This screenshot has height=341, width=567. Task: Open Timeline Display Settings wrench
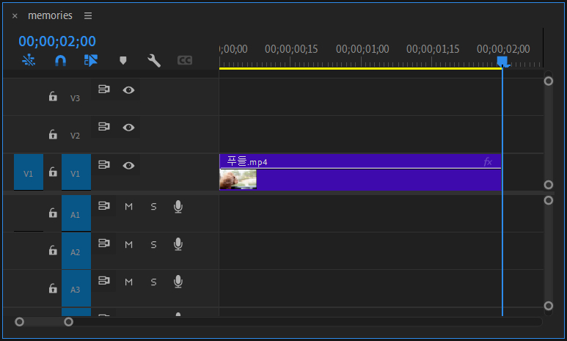point(154,60)
